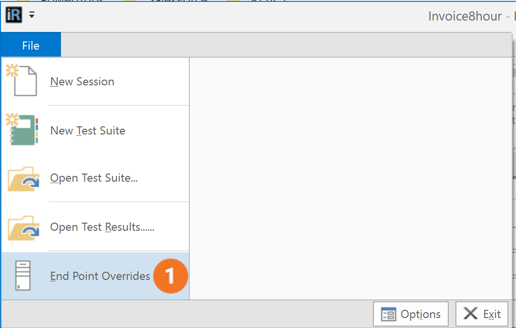Click the folder icon beside Open Test Suite

[22, 179]
